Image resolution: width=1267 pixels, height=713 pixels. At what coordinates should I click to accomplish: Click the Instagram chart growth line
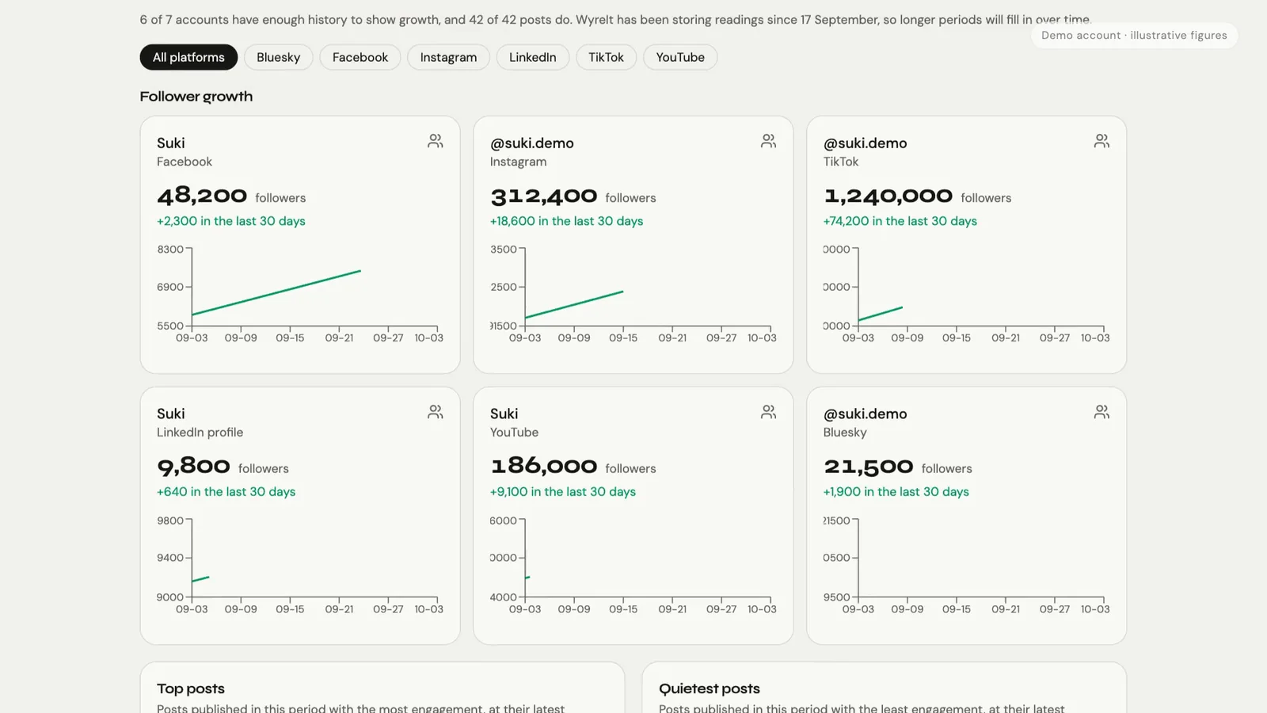(574, 304)
